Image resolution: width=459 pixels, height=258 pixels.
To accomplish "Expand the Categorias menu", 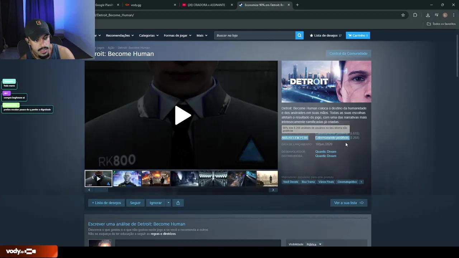I will click(149, 35).
